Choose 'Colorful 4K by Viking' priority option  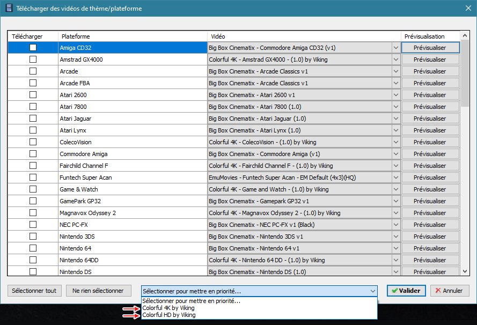[x=259, y=308]
